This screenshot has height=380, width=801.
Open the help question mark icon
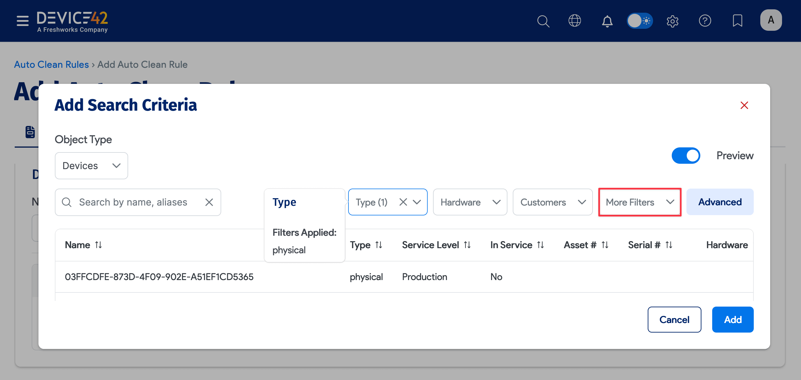[705, 21]
